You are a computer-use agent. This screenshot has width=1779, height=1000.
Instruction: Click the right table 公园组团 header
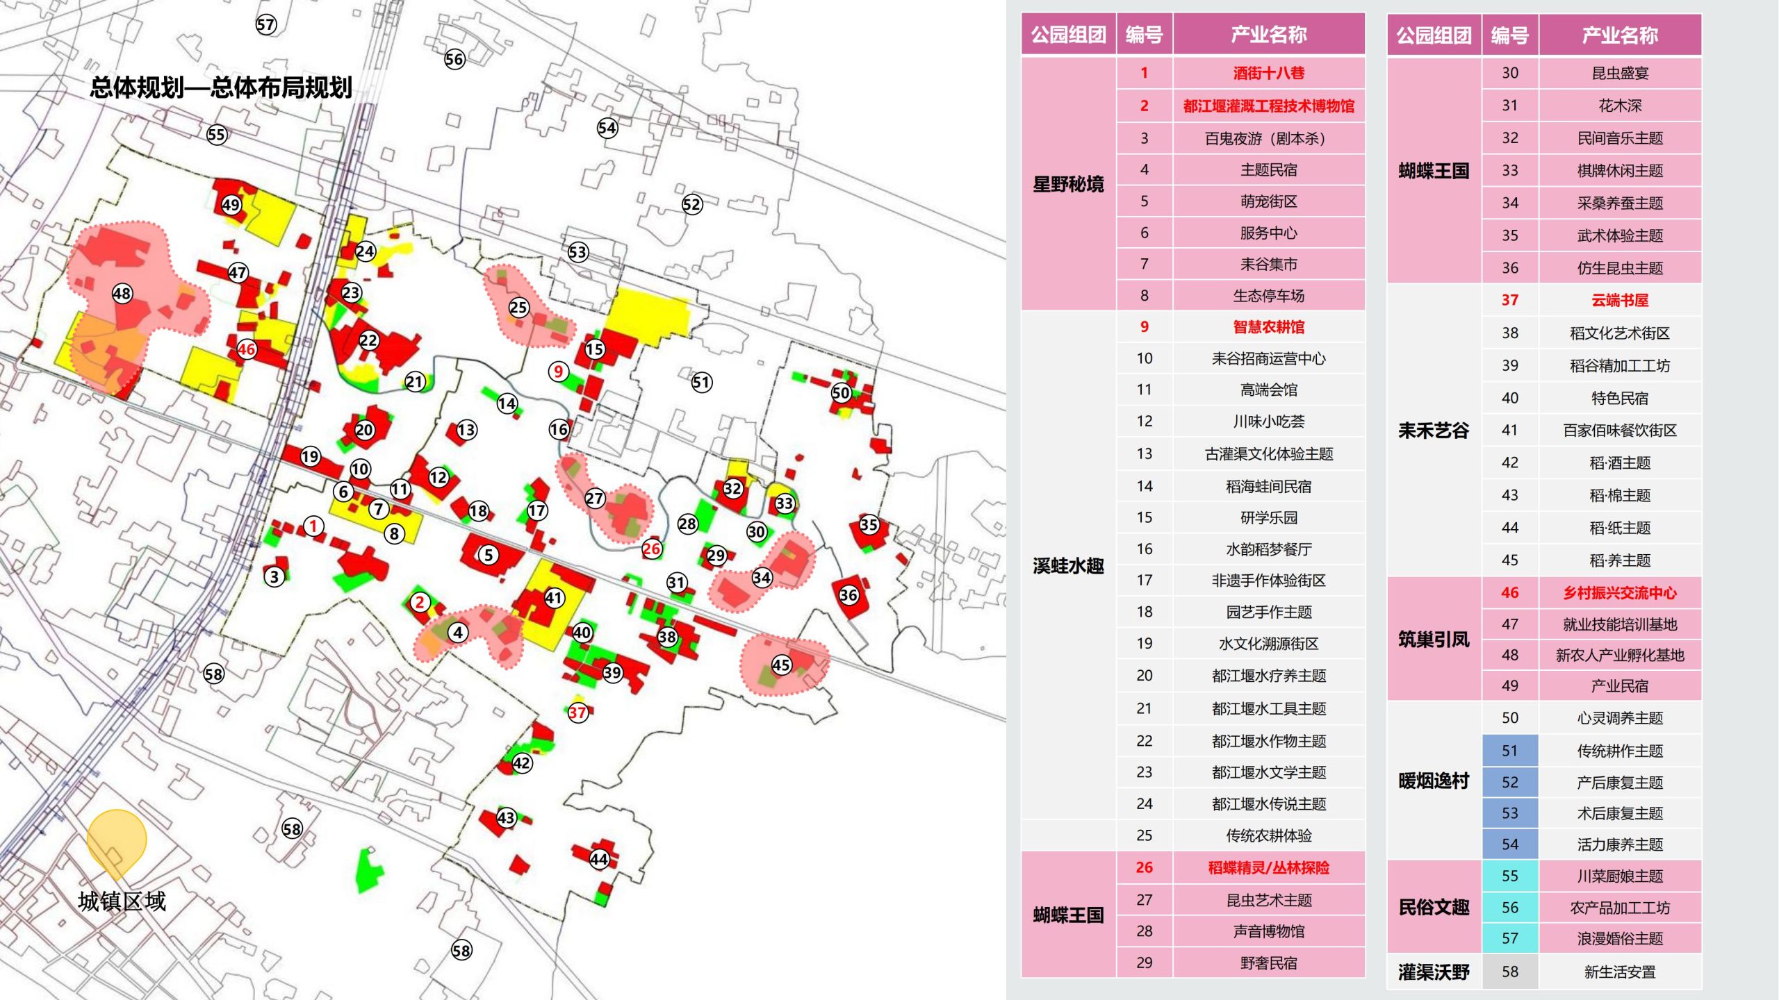(1434, 35)
